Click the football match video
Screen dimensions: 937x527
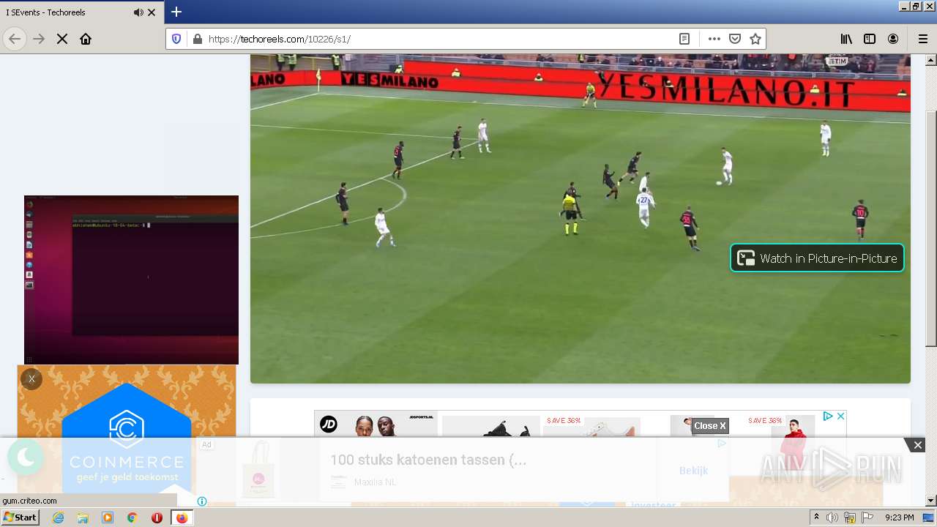(581, 218)
